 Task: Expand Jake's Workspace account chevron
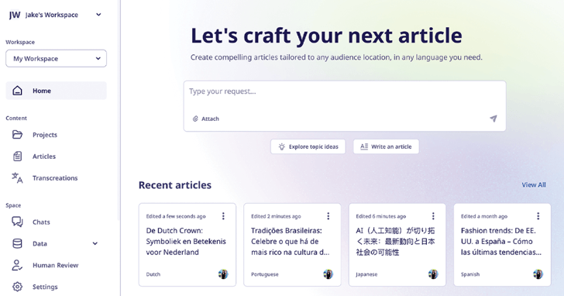98,15
